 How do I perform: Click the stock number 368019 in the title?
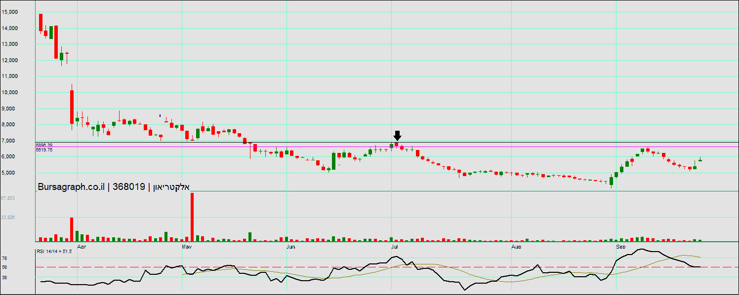point(128,187)
